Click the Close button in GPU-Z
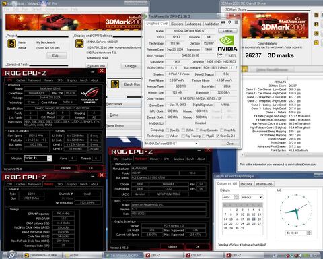The height and width of the screenshot is (259, 323). tap(229, 144)
